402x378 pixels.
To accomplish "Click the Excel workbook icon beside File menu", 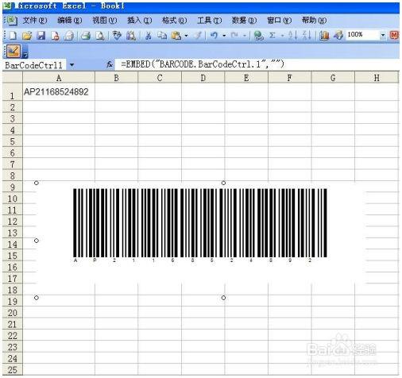I will 12,21.
